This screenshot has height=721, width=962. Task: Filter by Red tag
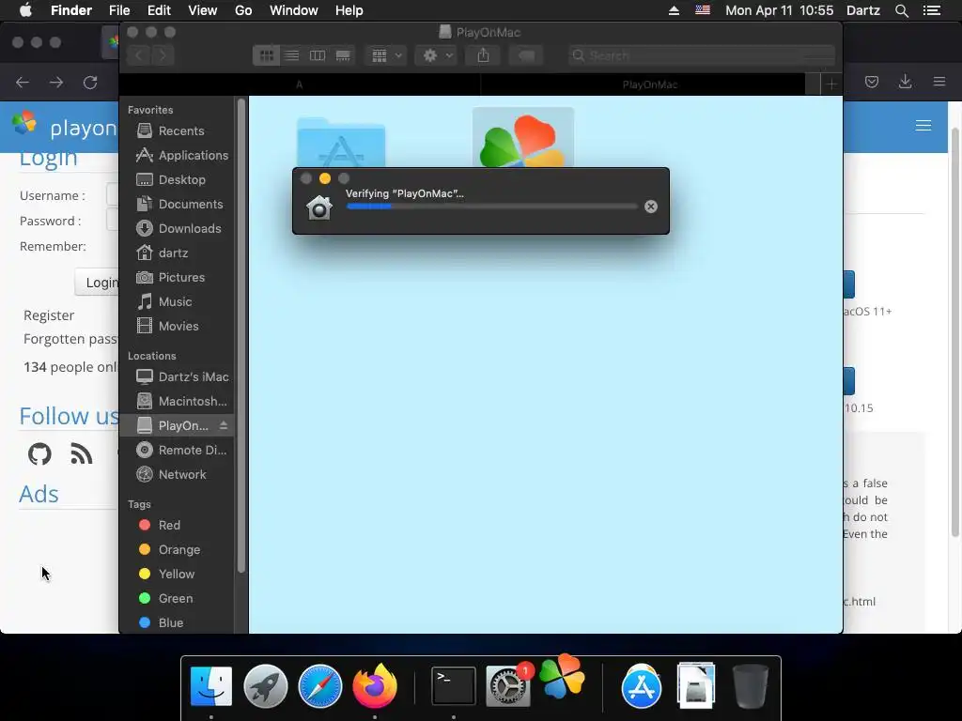pos(177,526)
